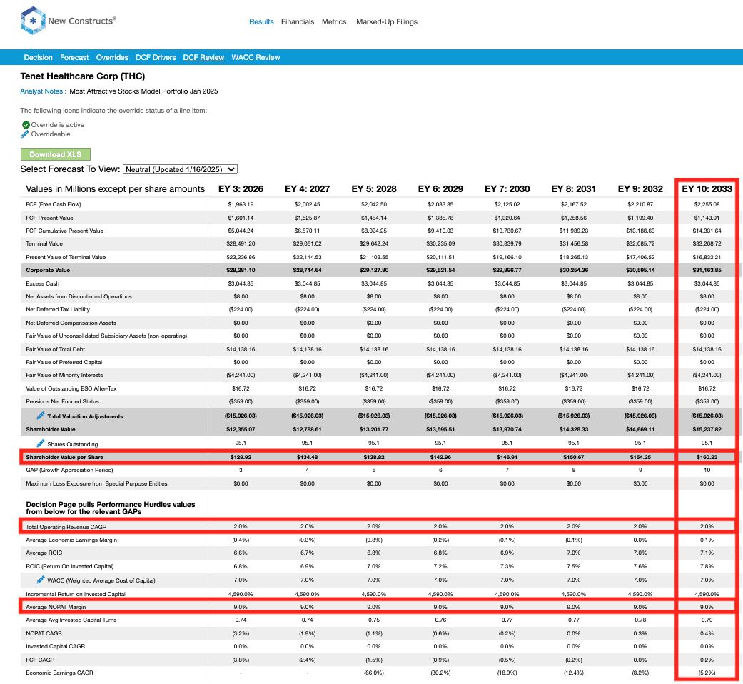Image resolution: width=743 pixels, height=684 pixels.
Task: Click the Value of Outstanding ESO After-Tax label
Action: pyautogui.click(x=71, y=388)
